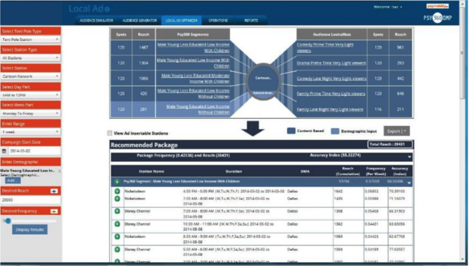Click the Desired Reach input with 20000
The image size is (472, 266).
click(30, 200)
